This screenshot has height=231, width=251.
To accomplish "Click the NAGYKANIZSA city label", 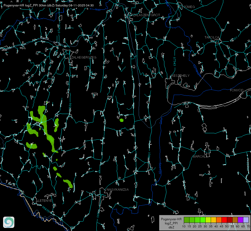I will [x=118, y=190].
